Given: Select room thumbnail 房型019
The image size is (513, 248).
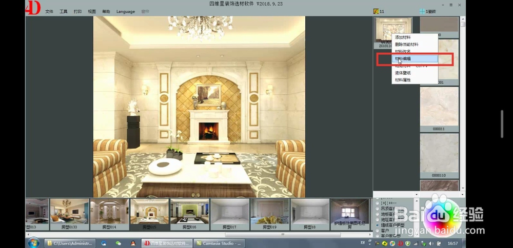Looking at the screenshot, I should (x=270, y=214).
